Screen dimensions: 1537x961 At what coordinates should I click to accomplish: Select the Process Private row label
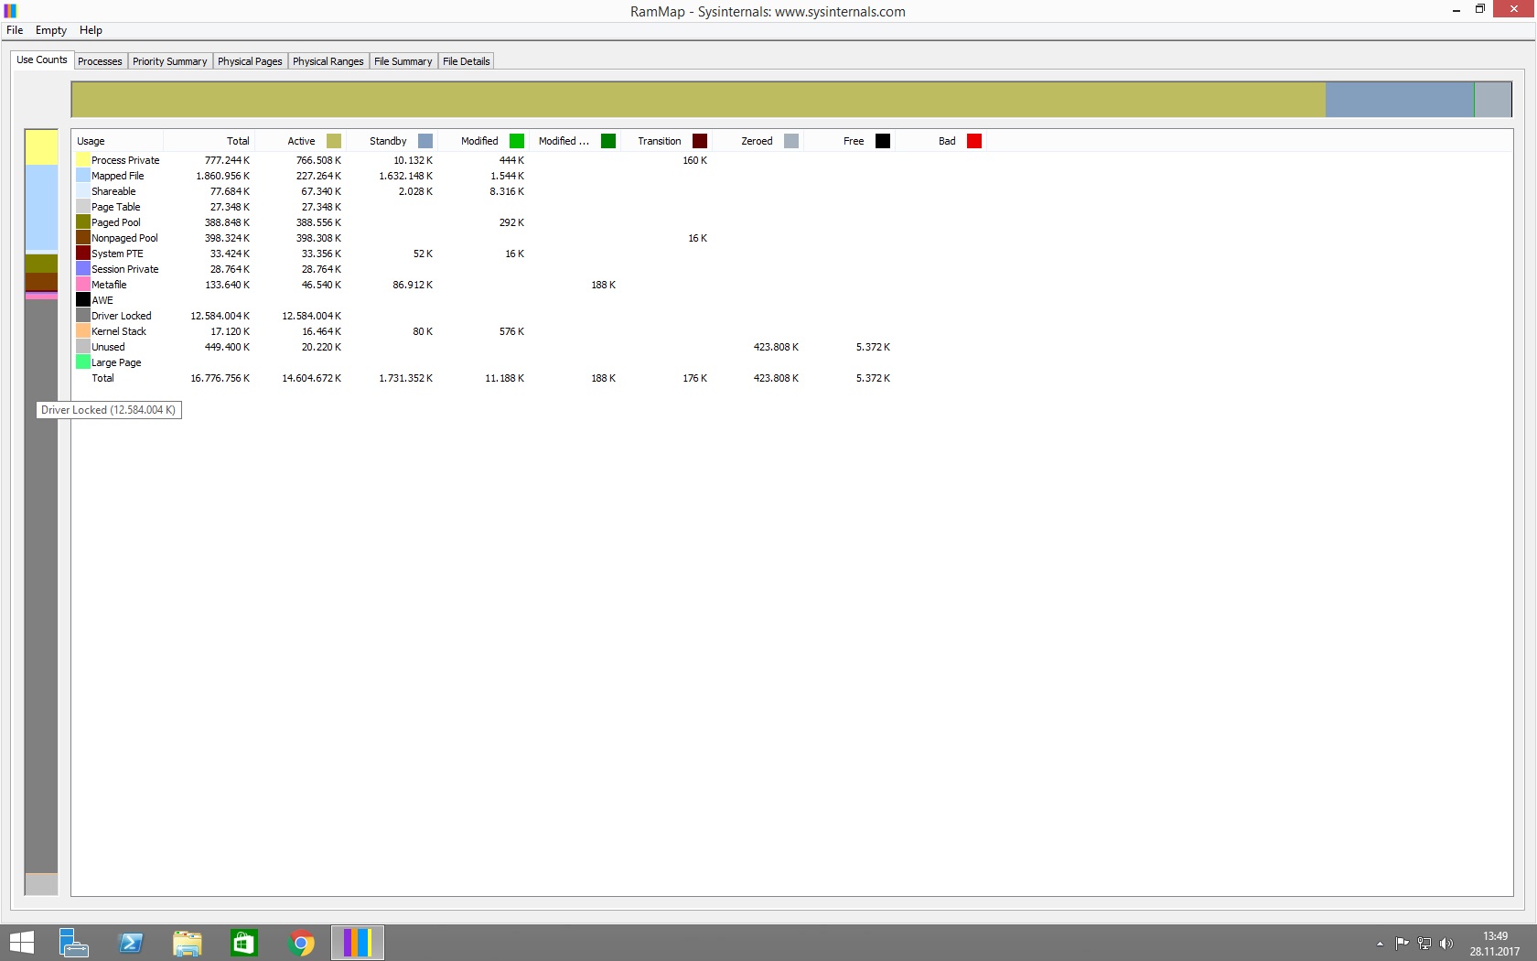(x=125, y=160)
